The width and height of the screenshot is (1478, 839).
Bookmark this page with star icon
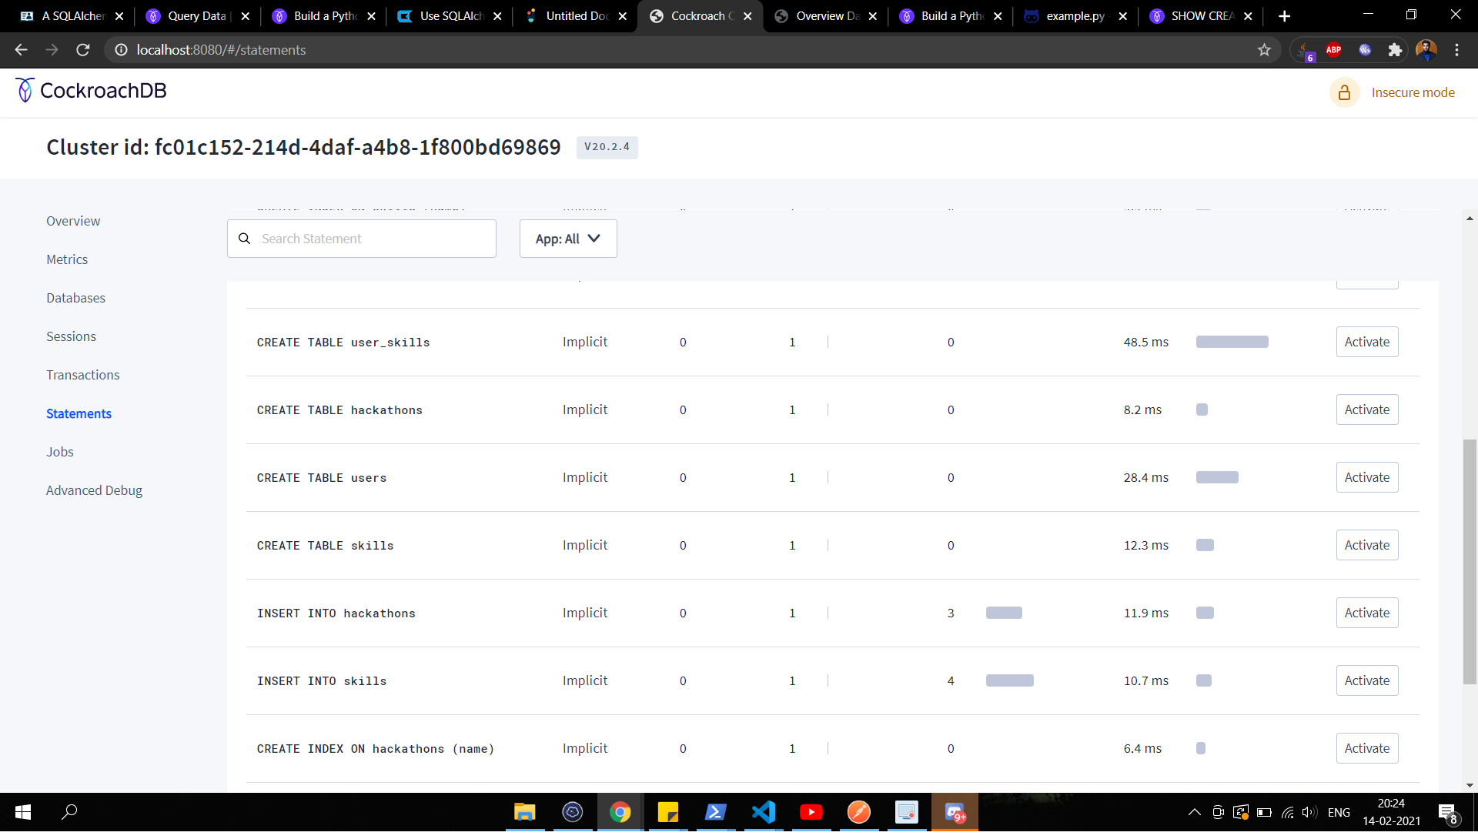click(x=1264, y=50)
